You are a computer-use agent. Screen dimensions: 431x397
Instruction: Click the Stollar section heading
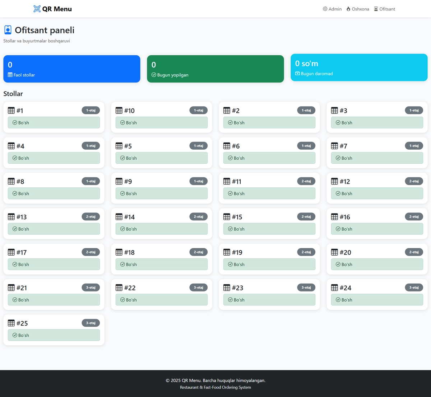tap(13, 94)
